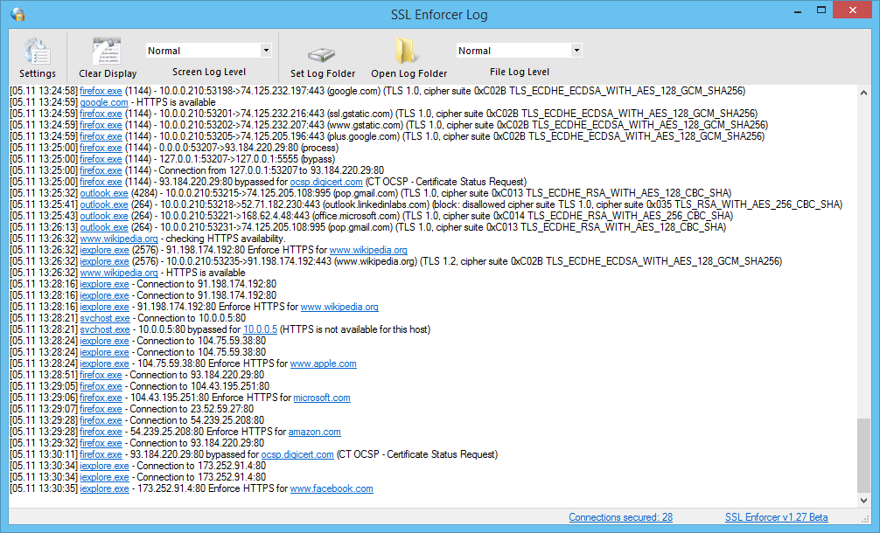Click firefox.exe link in microsoft.com Enforce row
The image size is (880, 533).
point(101,398)
